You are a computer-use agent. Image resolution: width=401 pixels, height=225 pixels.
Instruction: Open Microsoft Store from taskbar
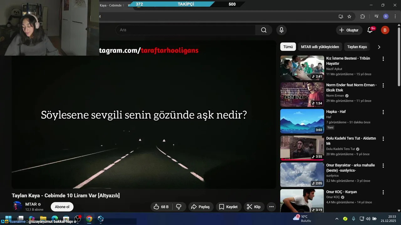[66, 219]
